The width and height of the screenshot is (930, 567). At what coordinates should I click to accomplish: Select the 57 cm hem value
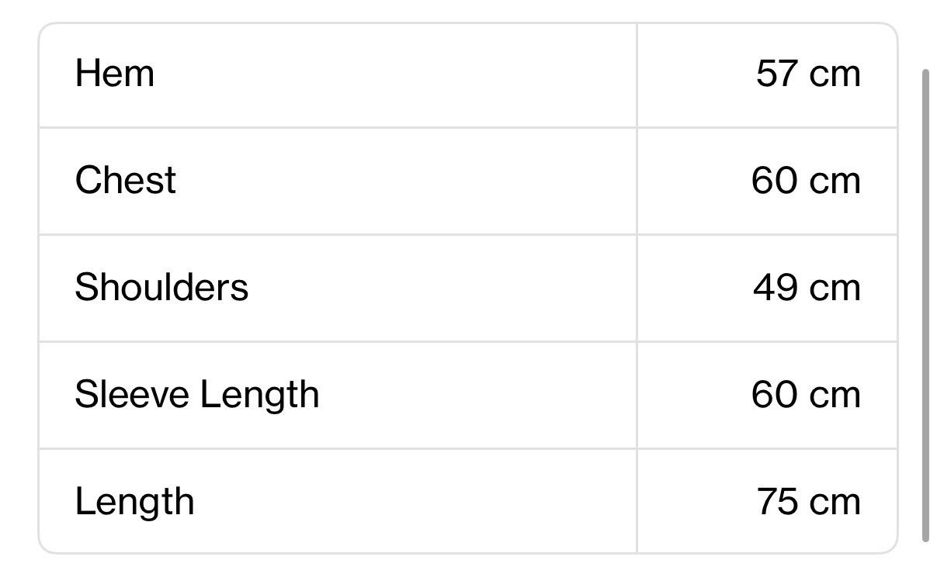point(808,74)
